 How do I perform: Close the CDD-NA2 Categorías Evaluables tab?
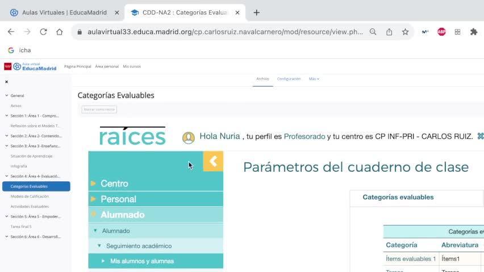(x=237, y=12)
